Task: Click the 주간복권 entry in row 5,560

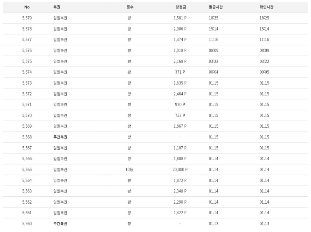Action: [60, 223]
